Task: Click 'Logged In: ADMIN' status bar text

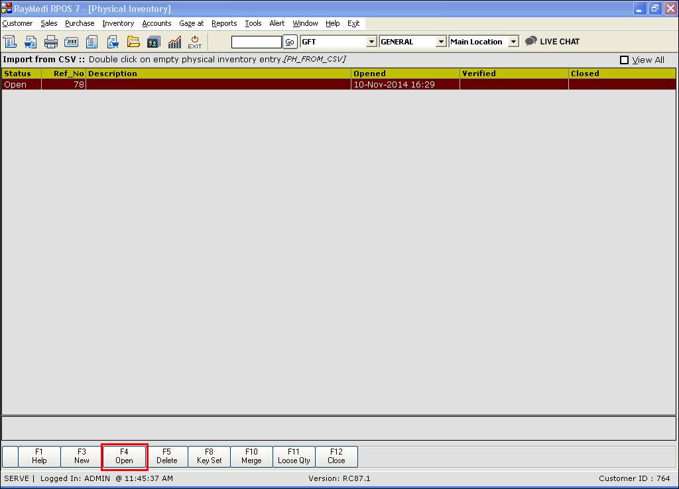Action: [75, 478]
